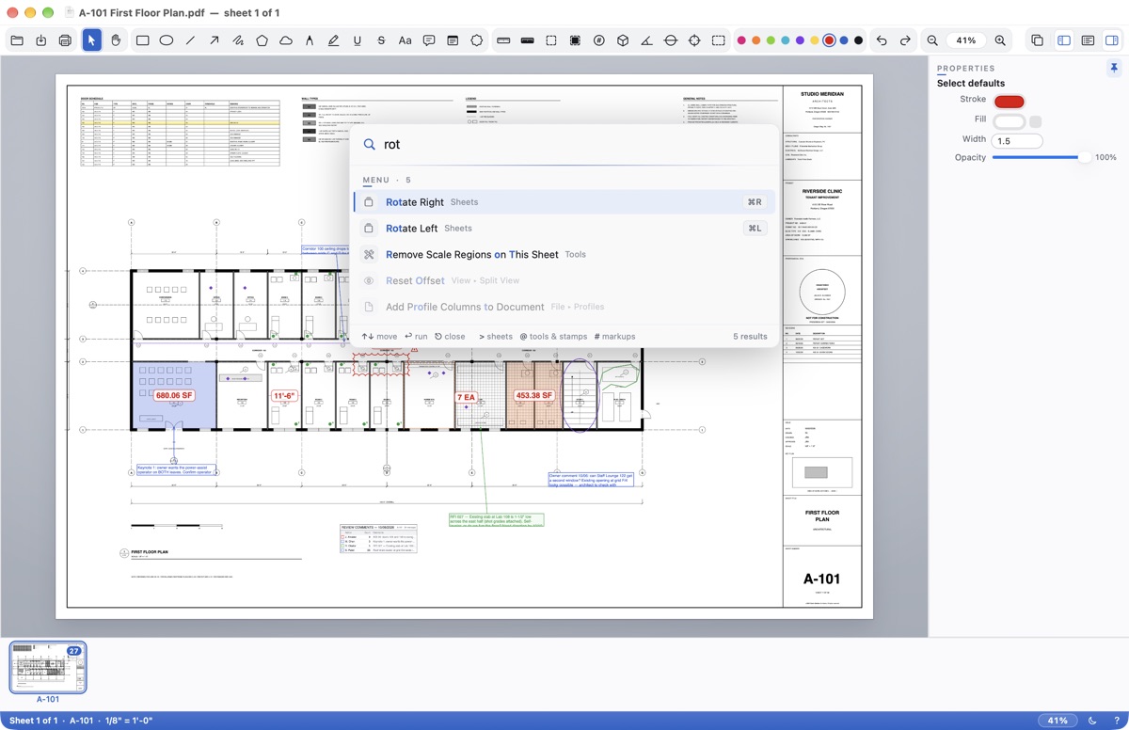Toggle the right properties panel

tap(1112, 40)
